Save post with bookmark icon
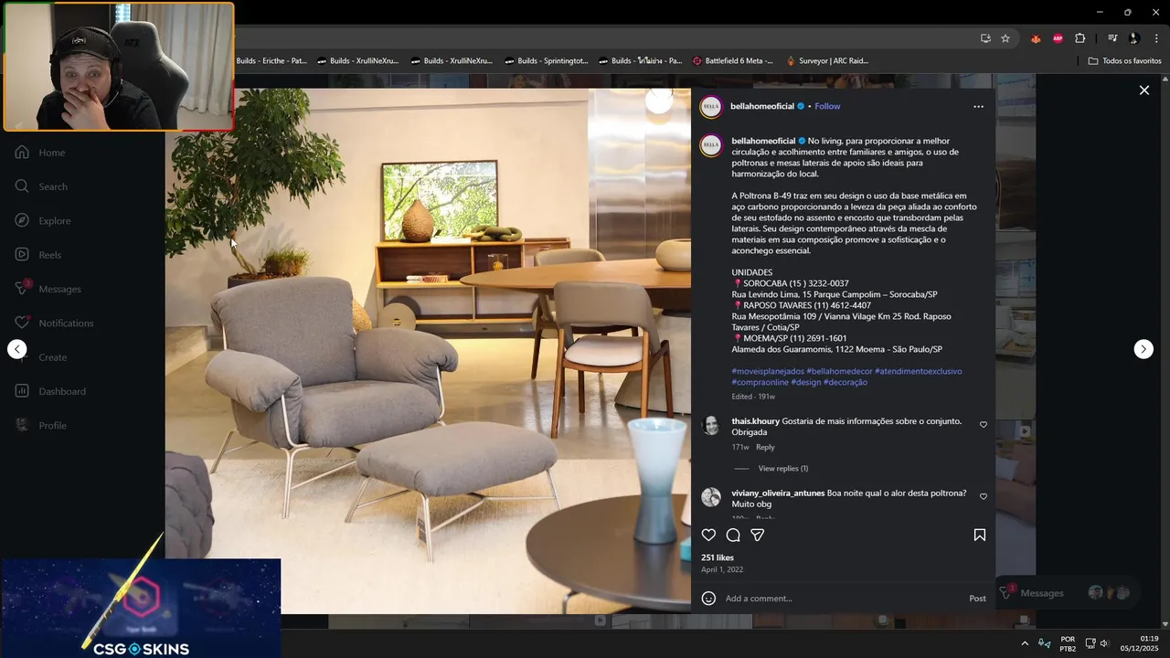This screenshot has width=1170, height=658. (979, 535)
